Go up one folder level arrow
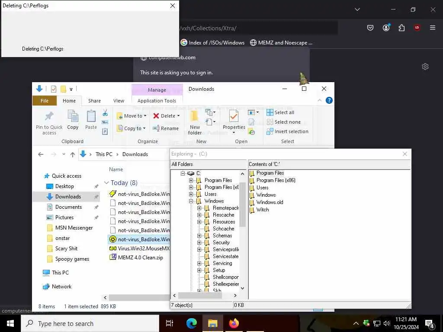The height and width of the screenshot is (332, 443). (x=73, y=154)
